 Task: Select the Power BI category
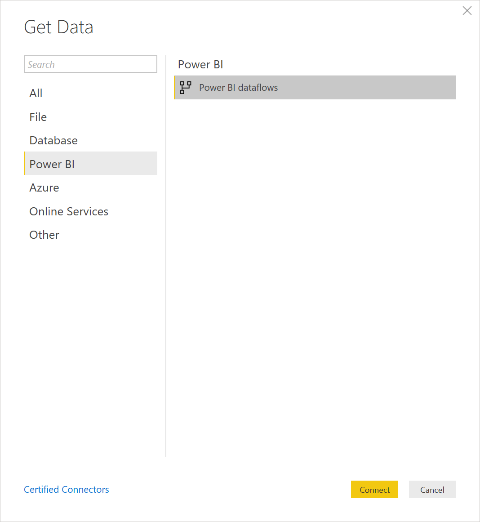click(90, 164)
